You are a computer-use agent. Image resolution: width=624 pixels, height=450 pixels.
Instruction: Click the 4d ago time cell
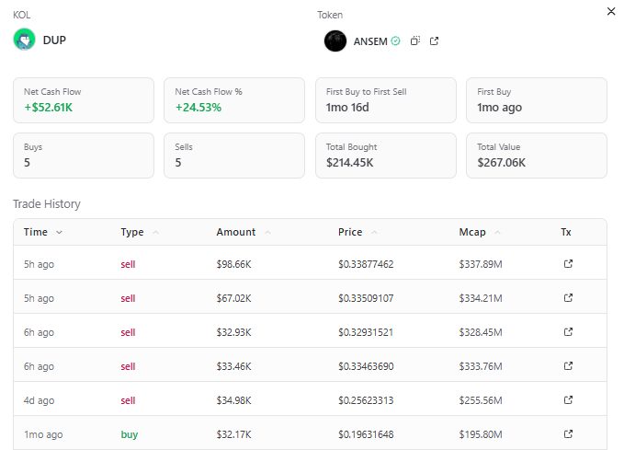tap(39, 400)
